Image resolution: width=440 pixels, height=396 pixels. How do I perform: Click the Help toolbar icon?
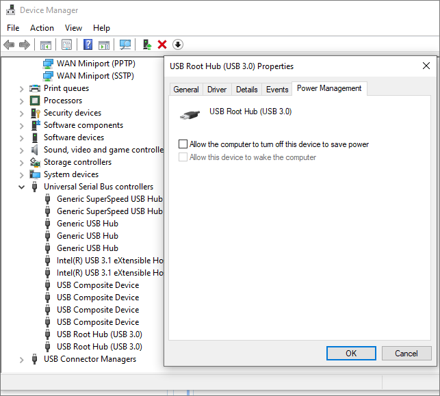click(x=88, y=44)
